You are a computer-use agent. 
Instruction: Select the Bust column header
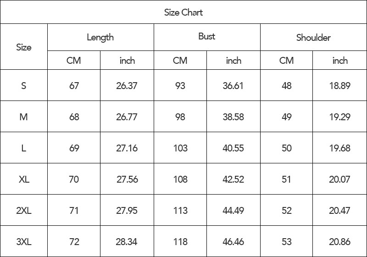(206, 37)
